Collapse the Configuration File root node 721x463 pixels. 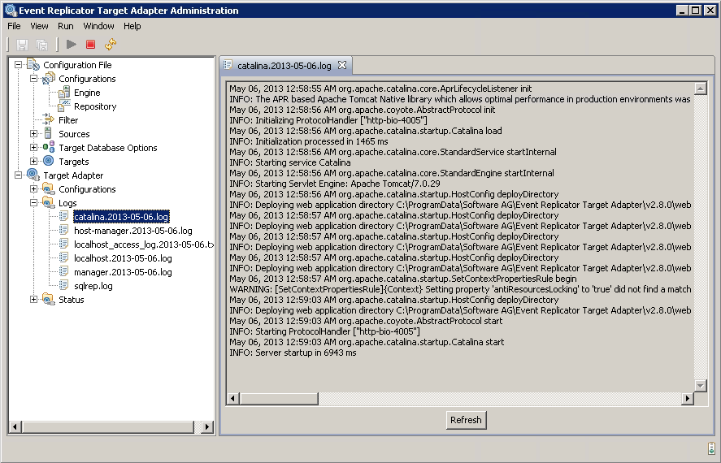coord(19,65)
